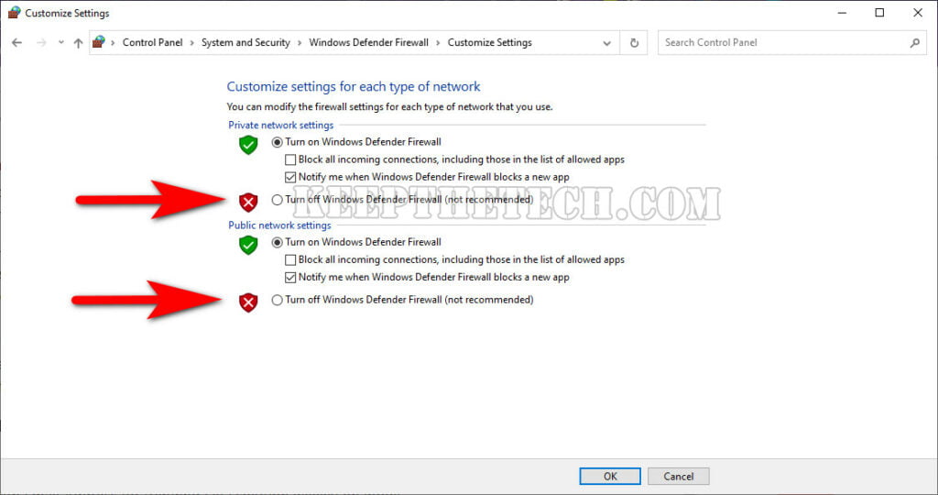Click the Forward navigation arrow
The height and width of the screenshot is (495, 938).
pos(41,42)
